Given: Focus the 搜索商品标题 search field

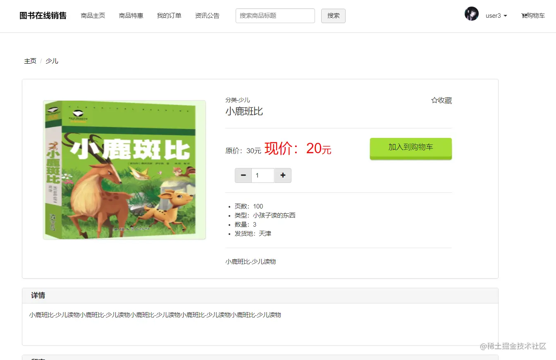Looking at the screenshot, I should pyautogui.click(x=275, y=16).
